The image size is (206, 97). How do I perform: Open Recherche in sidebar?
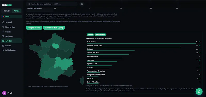12,27
